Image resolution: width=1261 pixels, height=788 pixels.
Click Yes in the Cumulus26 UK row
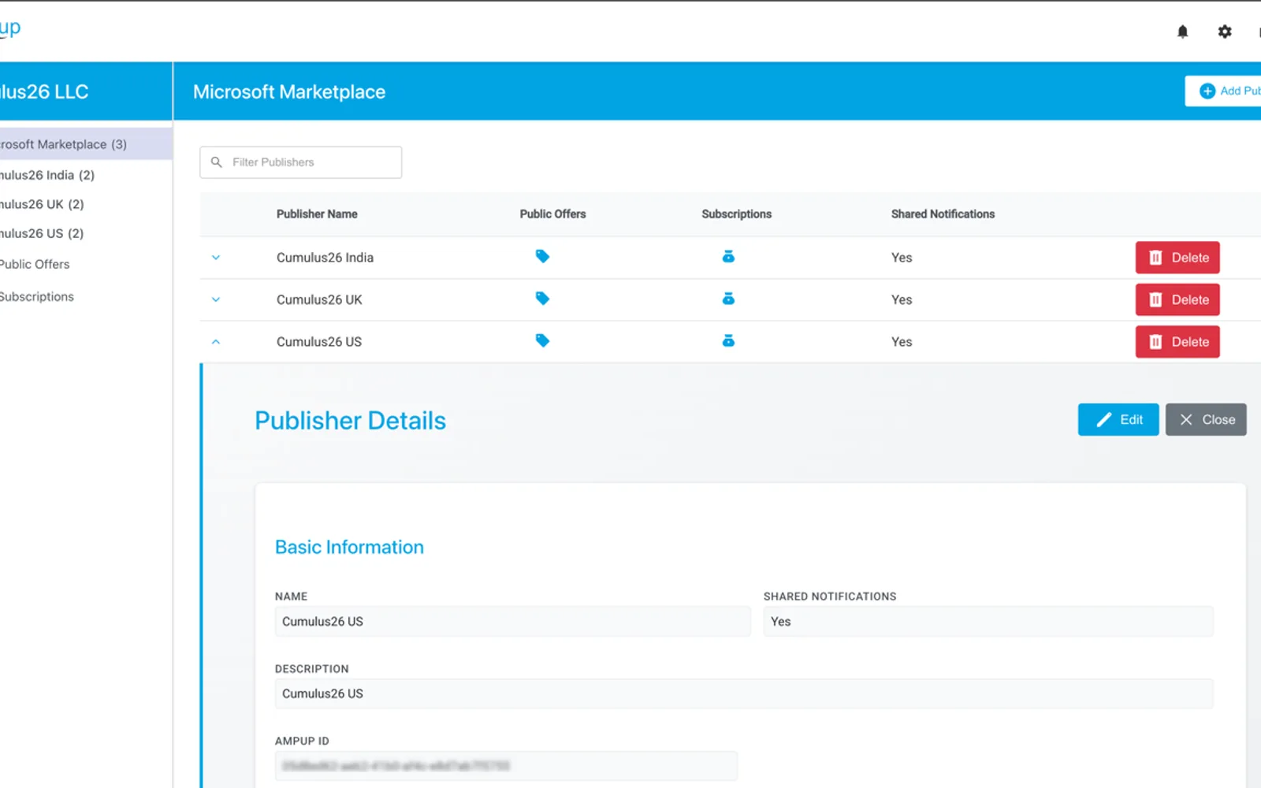[902, 299]
